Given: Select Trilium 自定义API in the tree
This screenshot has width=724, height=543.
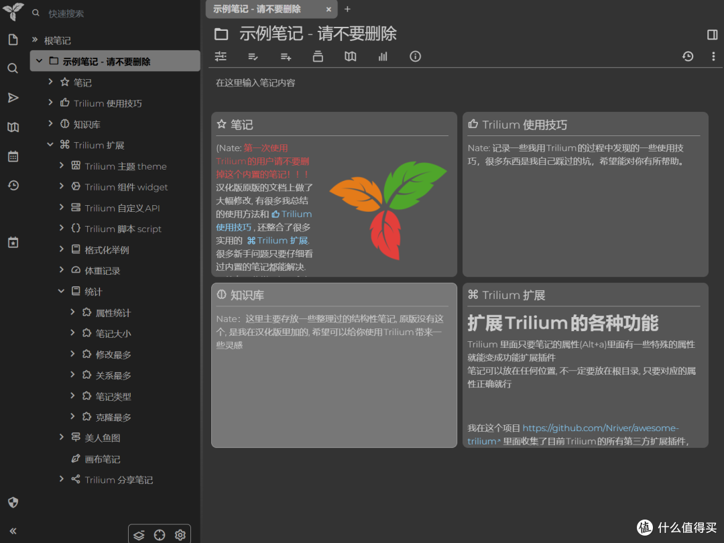Looking at the screenshot, I should 122,208.
